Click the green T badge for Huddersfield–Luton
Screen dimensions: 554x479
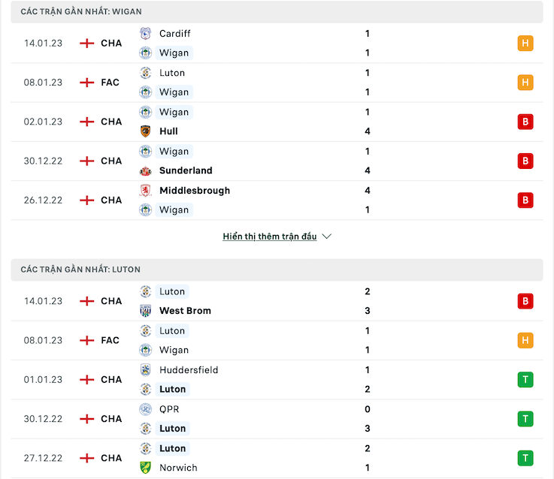pyautogui.click(x=525, y=380)
